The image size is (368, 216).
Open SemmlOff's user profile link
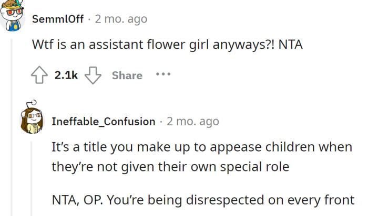click(58, 19)
